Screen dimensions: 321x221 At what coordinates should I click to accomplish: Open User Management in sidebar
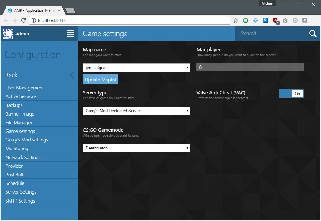[39, 88]
